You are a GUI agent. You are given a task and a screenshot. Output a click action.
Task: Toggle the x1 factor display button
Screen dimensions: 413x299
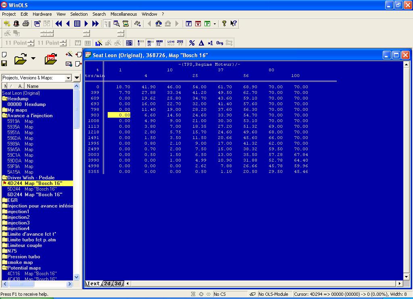pyautogui.click(x=210, y=43)
